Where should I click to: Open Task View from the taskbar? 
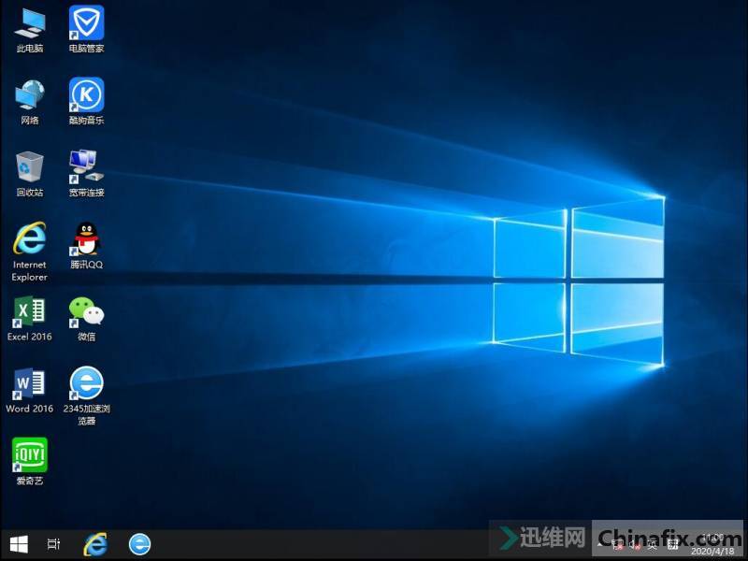(x=53, y=544)
